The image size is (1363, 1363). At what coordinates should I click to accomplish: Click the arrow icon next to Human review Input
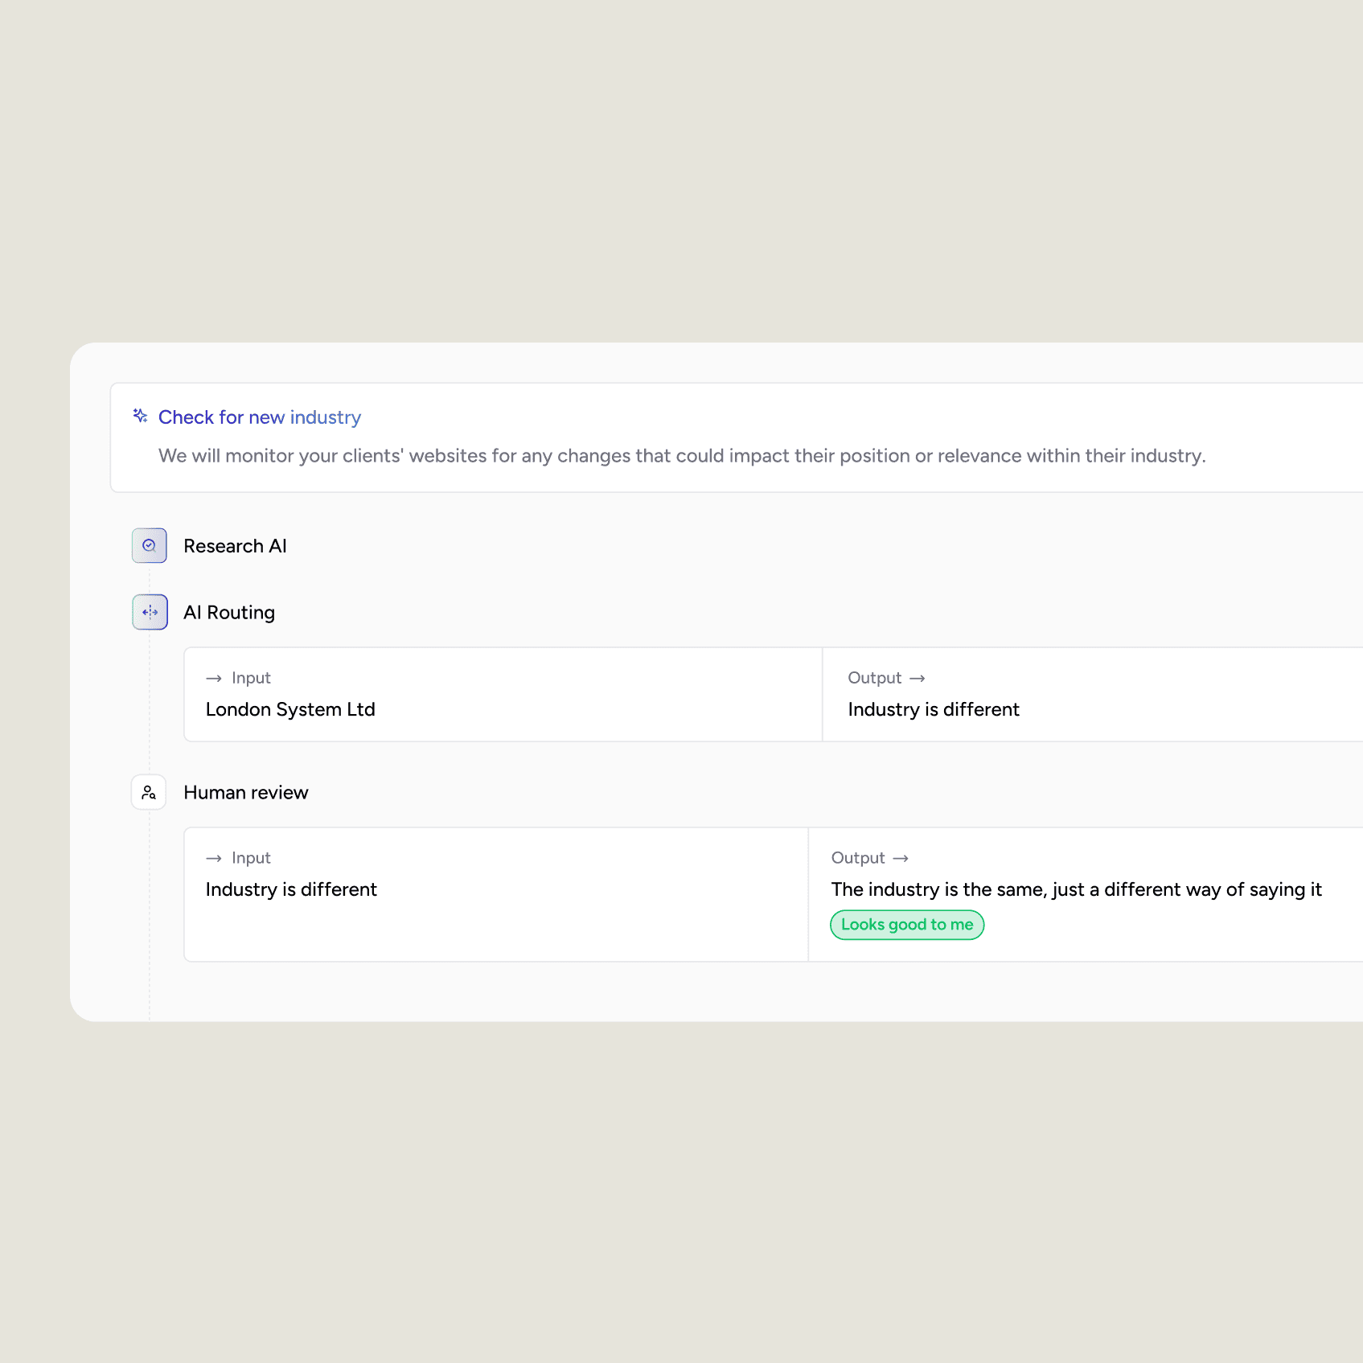pos(214,859)
